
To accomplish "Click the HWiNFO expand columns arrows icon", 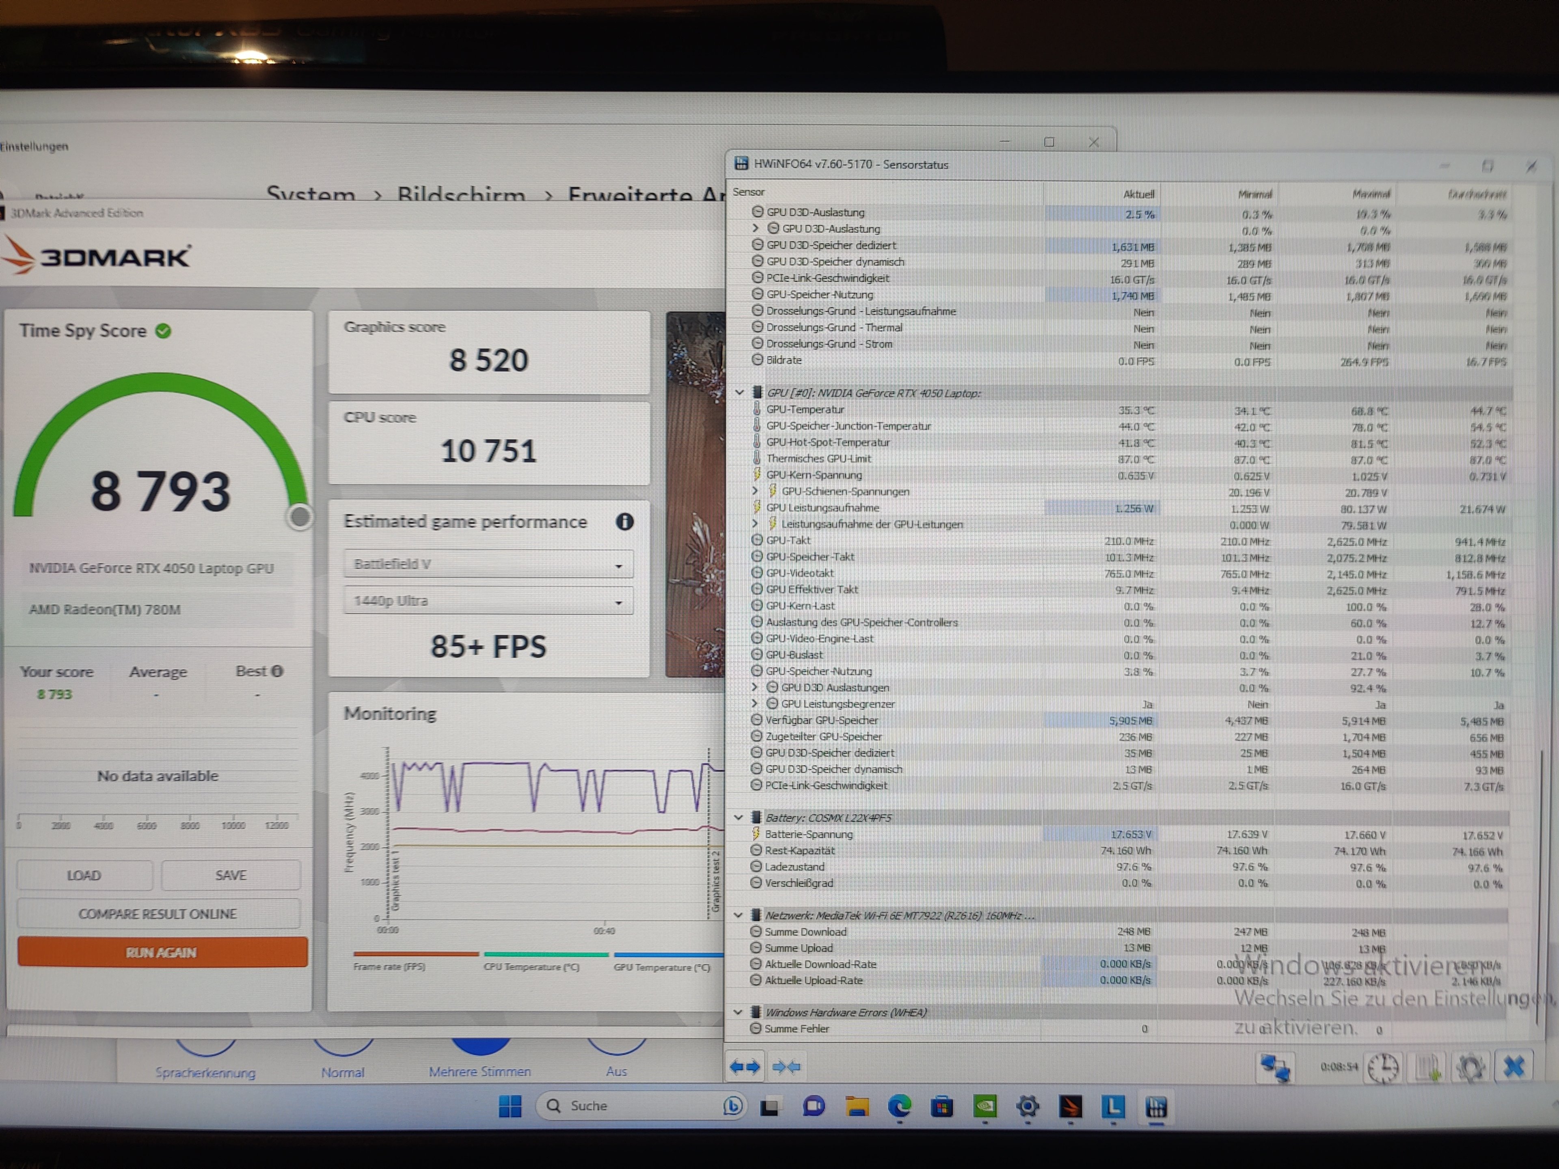I will click(x=744, y=1067).
